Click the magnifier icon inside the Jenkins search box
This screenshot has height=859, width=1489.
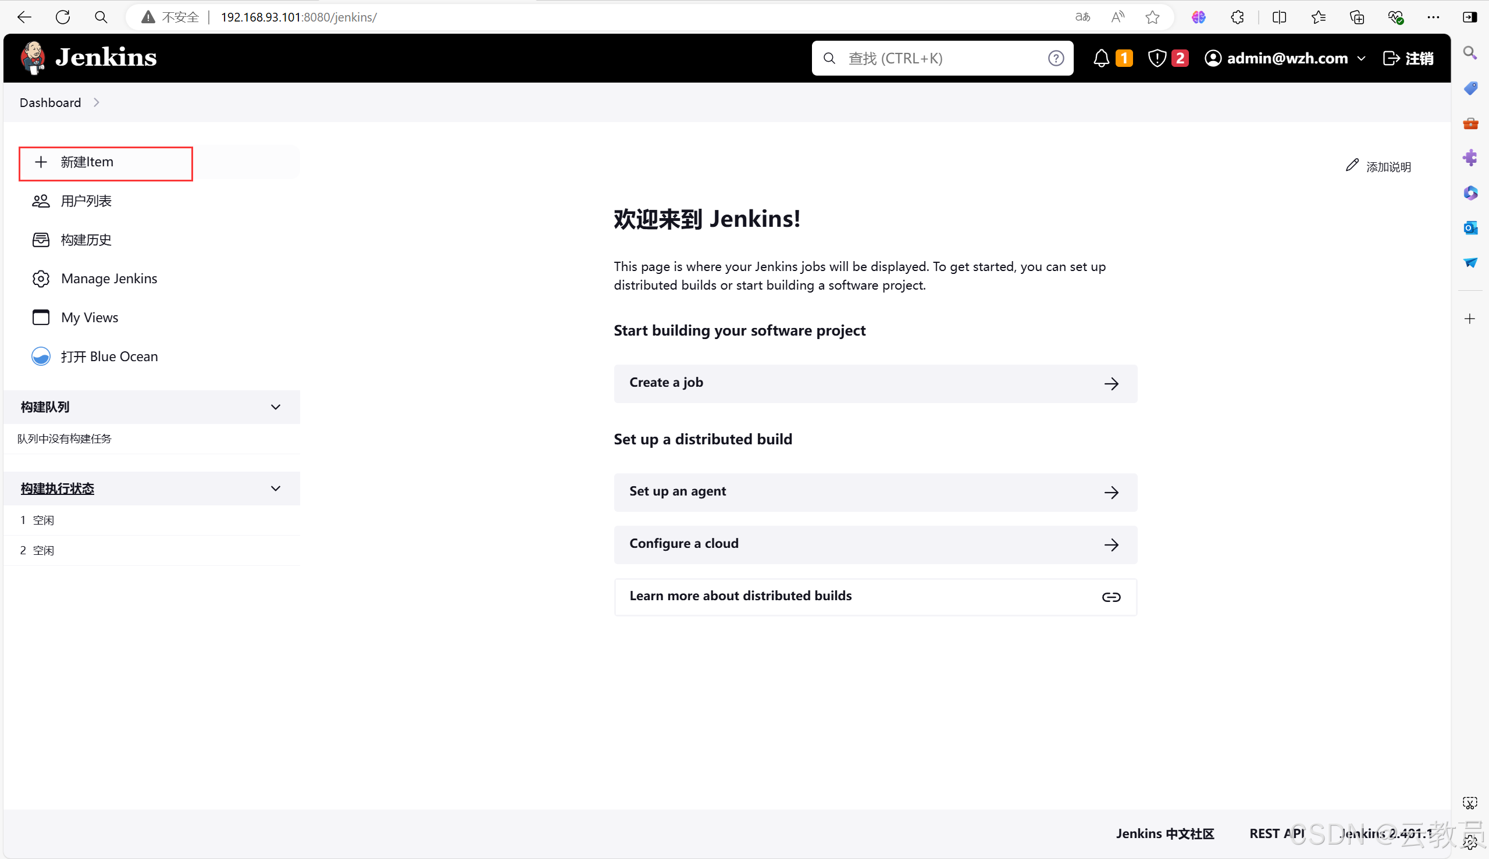click(829, 58)
